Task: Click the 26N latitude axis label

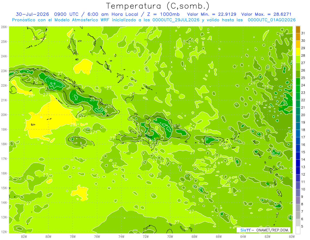Action: coord(4,27)
